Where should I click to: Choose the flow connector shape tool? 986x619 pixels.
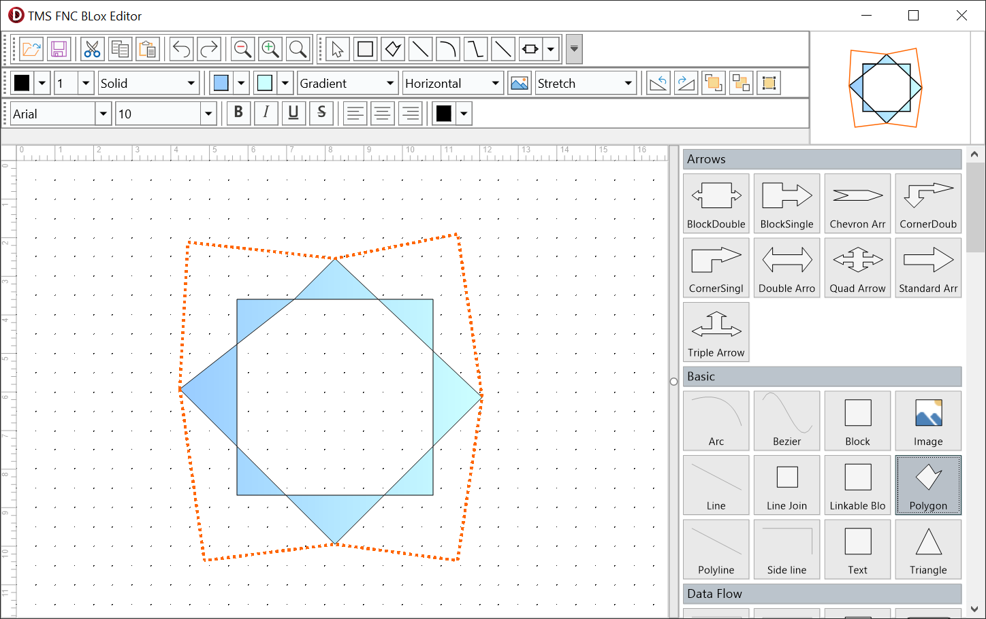(530, 49)
